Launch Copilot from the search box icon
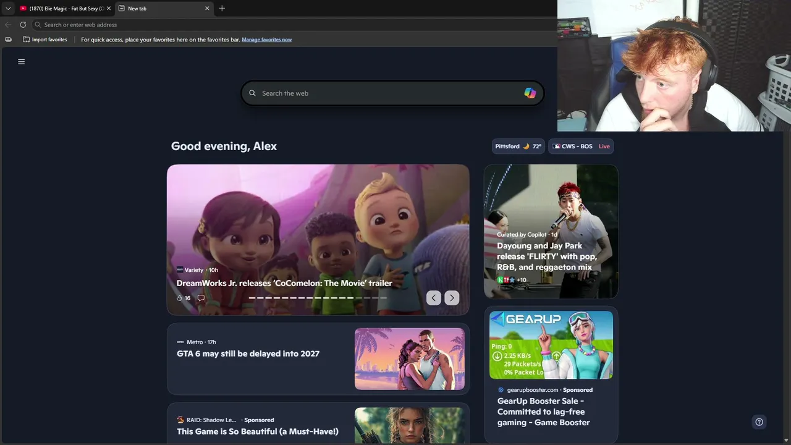Screen dimensions: 791x445 [x=530, y=93]
